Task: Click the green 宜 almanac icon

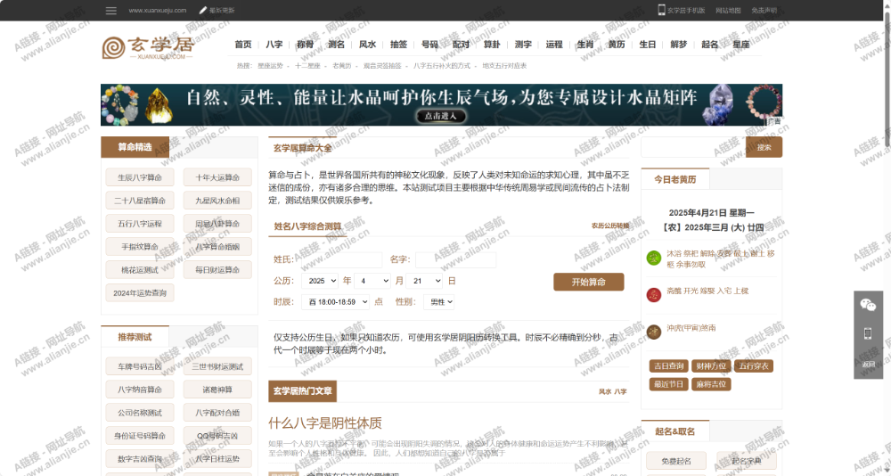Action: point(653,259)
